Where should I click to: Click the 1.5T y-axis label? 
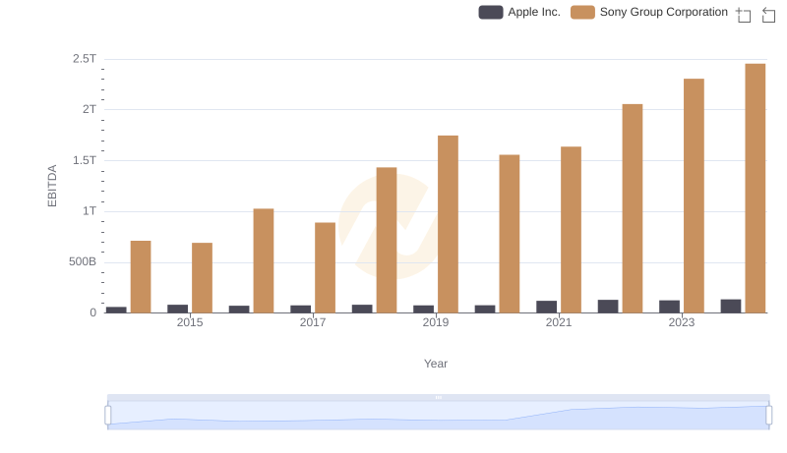pyautogui.click(x=85, y=160)
